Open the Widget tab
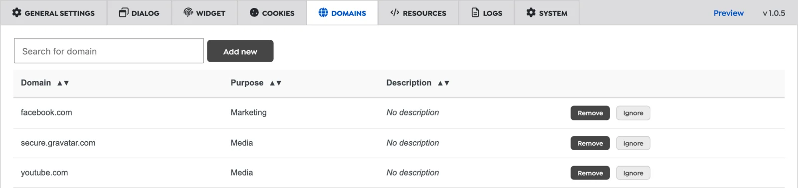The image size is (798, 188). [204, 13]
